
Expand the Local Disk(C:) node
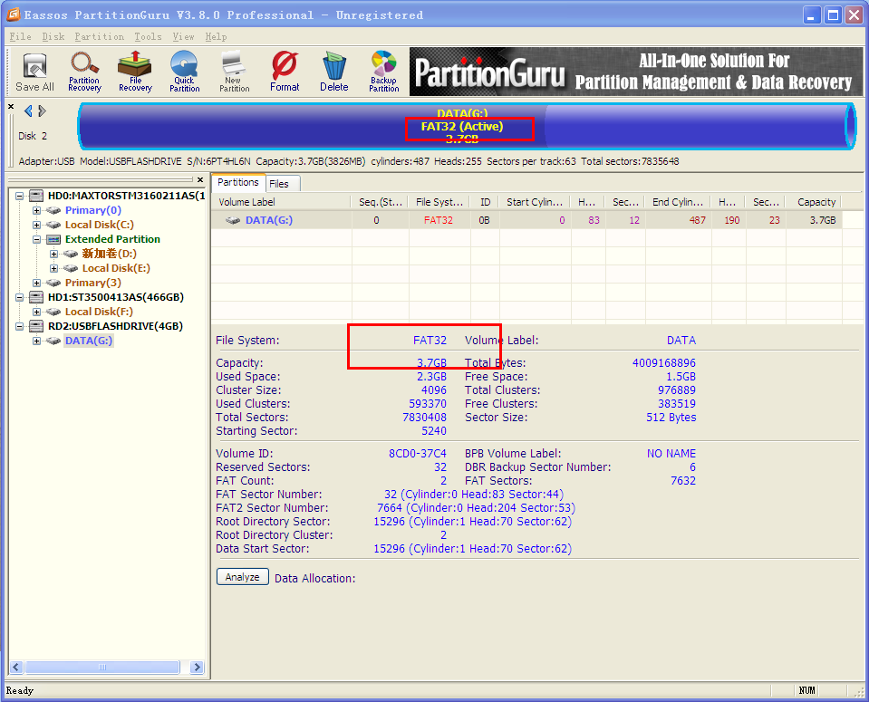36,225
